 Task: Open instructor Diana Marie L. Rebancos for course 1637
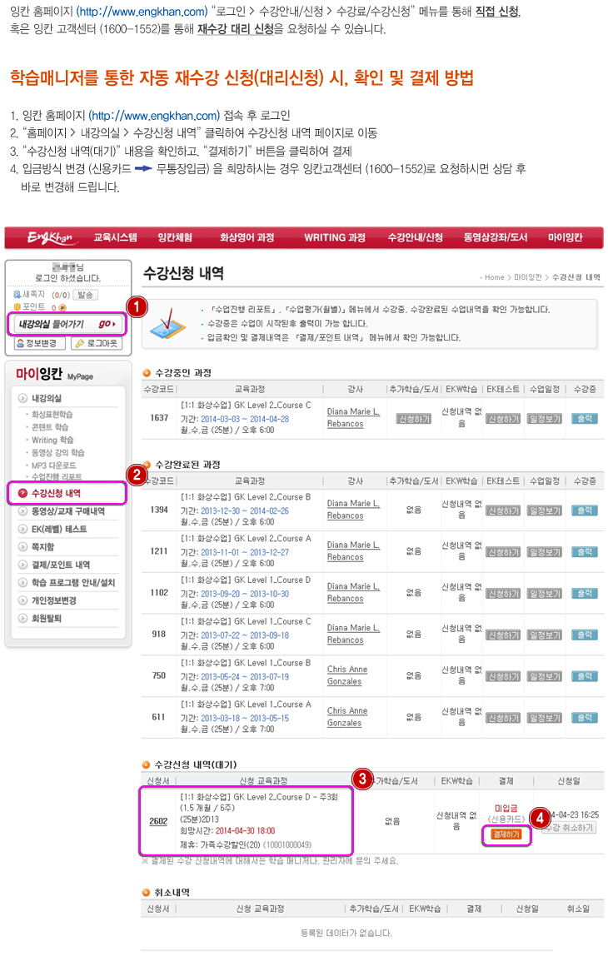pos(353,418)
